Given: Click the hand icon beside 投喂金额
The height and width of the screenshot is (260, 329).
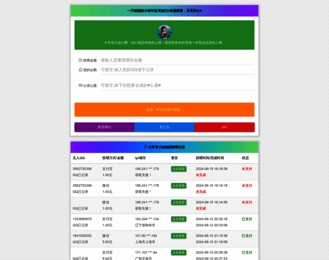Looking at the screenshot, I should [81, 60].
